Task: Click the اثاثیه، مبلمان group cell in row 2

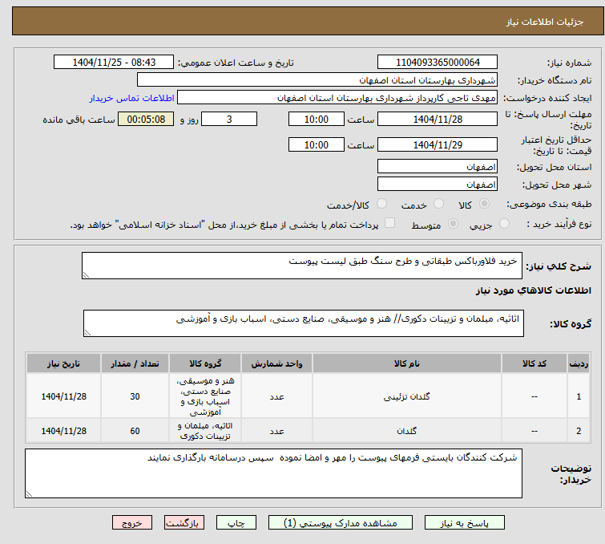Action: (205, 431)
